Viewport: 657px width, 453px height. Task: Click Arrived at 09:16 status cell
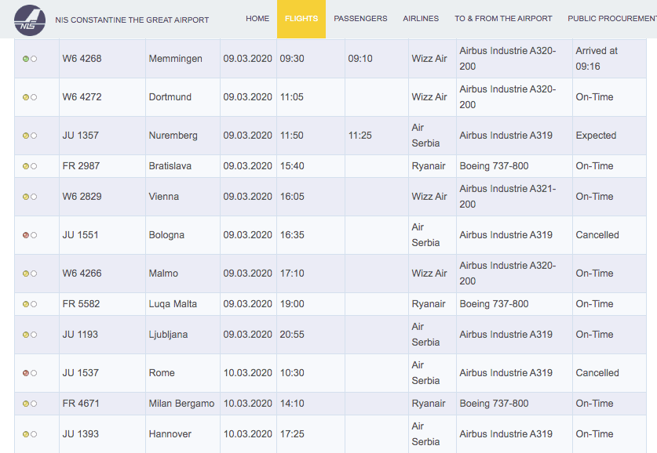point(597,59)
